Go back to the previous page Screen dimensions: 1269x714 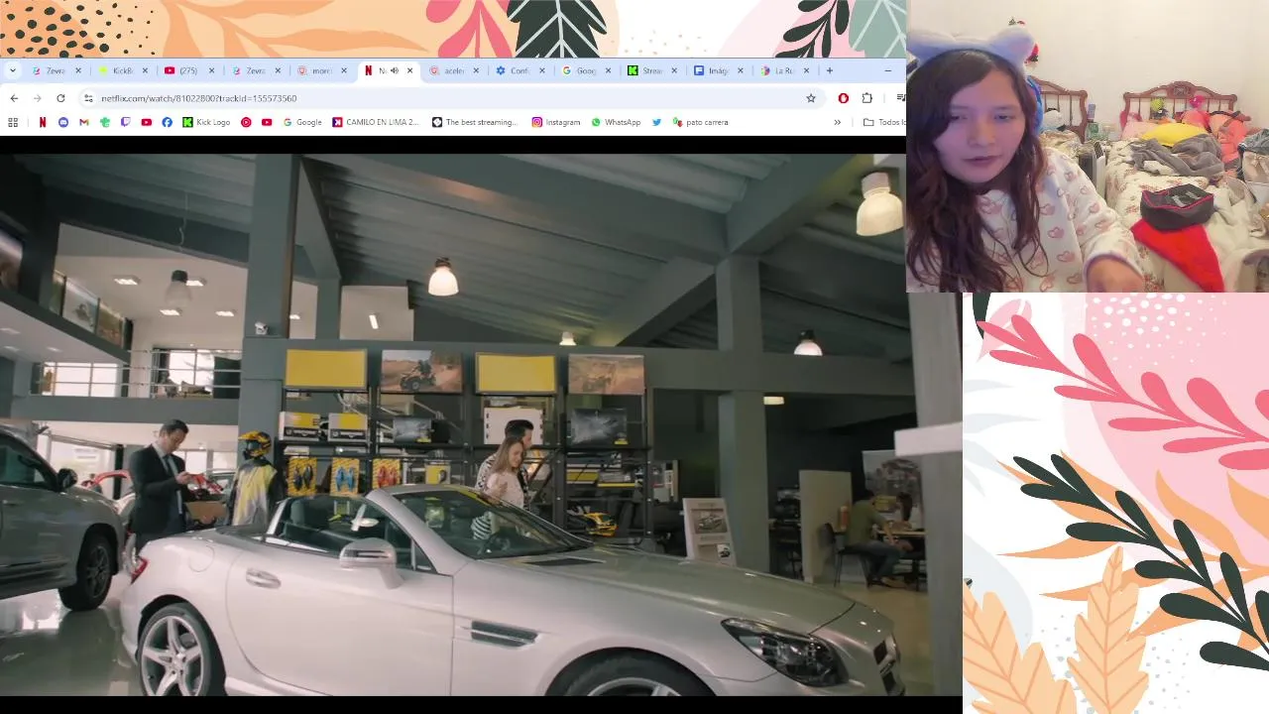[x=14, y=98]
